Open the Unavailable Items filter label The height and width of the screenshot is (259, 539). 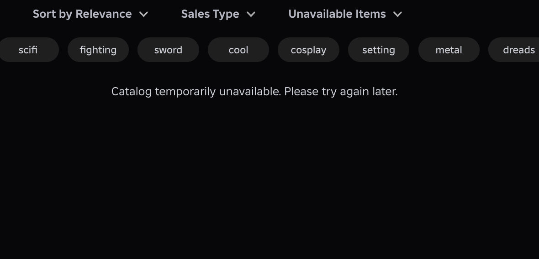337,14
